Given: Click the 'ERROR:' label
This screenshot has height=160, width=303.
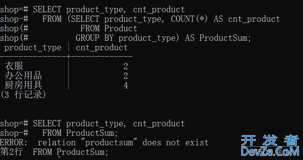Looking at the screenshot, I should [x=14, y=143].
